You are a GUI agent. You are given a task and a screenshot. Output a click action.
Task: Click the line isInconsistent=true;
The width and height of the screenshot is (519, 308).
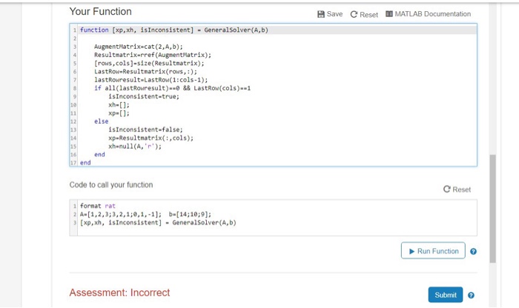point(144,96)
